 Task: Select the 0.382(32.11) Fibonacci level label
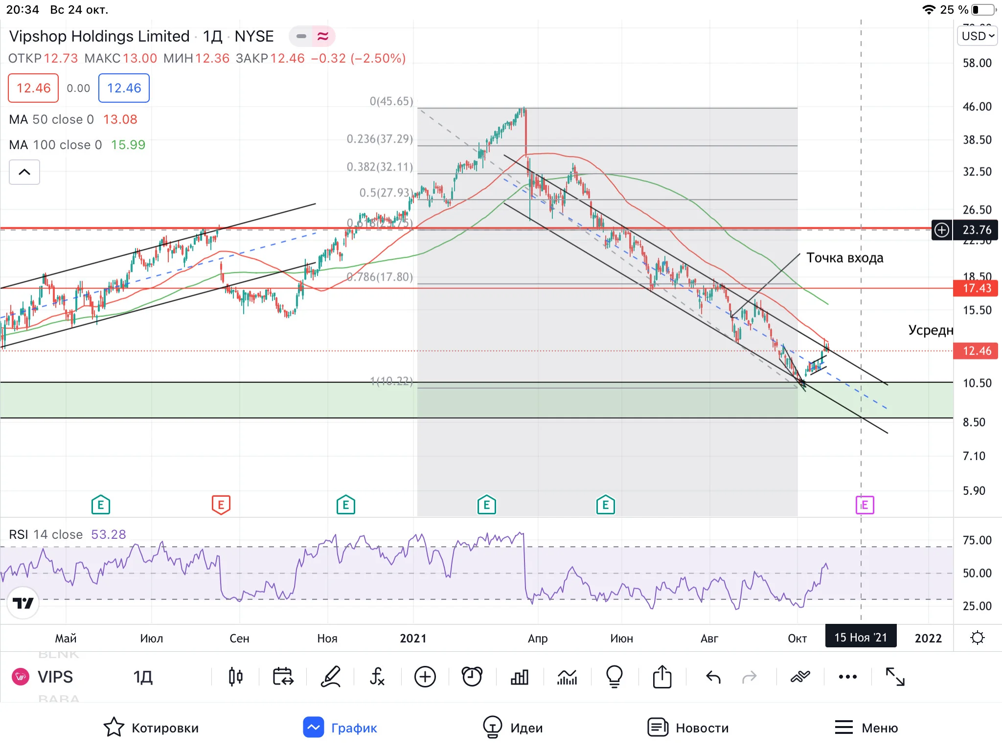point(380,167)
